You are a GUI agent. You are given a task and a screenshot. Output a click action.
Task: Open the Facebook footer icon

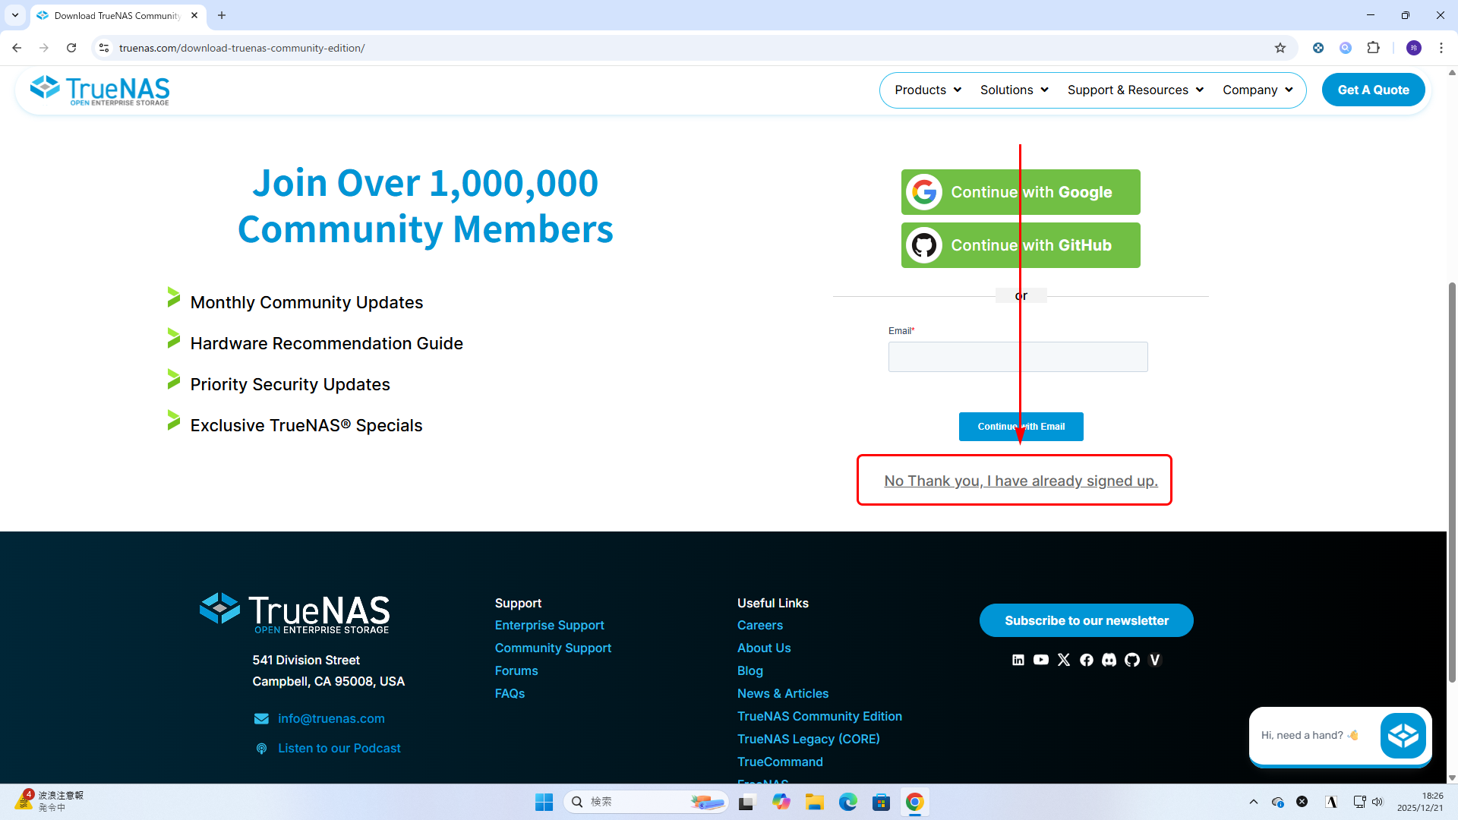[1087, 660]
